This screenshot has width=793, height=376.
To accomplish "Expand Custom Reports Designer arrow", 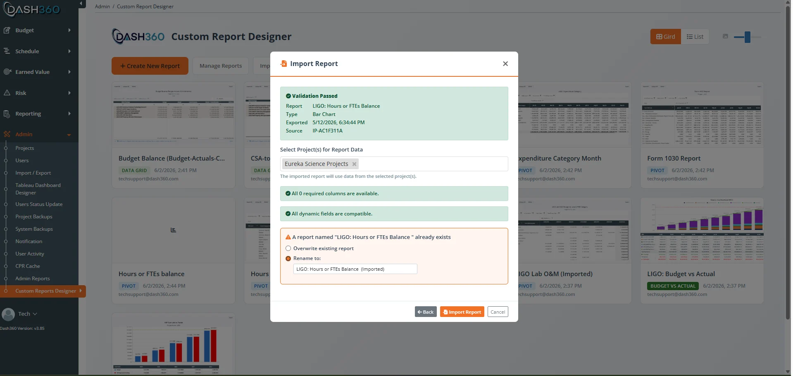I will point(81,291).
